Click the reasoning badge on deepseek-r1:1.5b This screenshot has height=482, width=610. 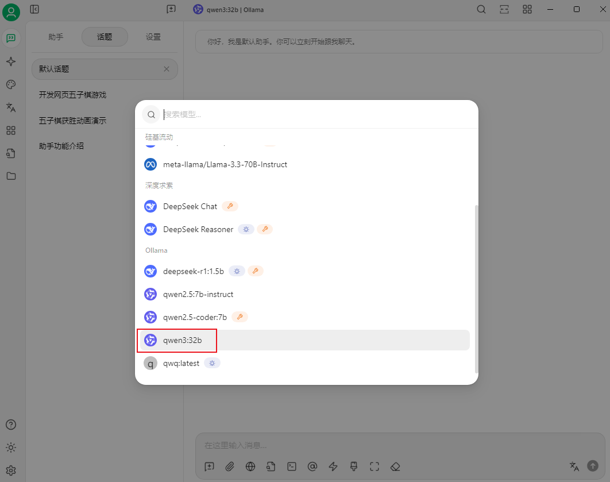237,271
